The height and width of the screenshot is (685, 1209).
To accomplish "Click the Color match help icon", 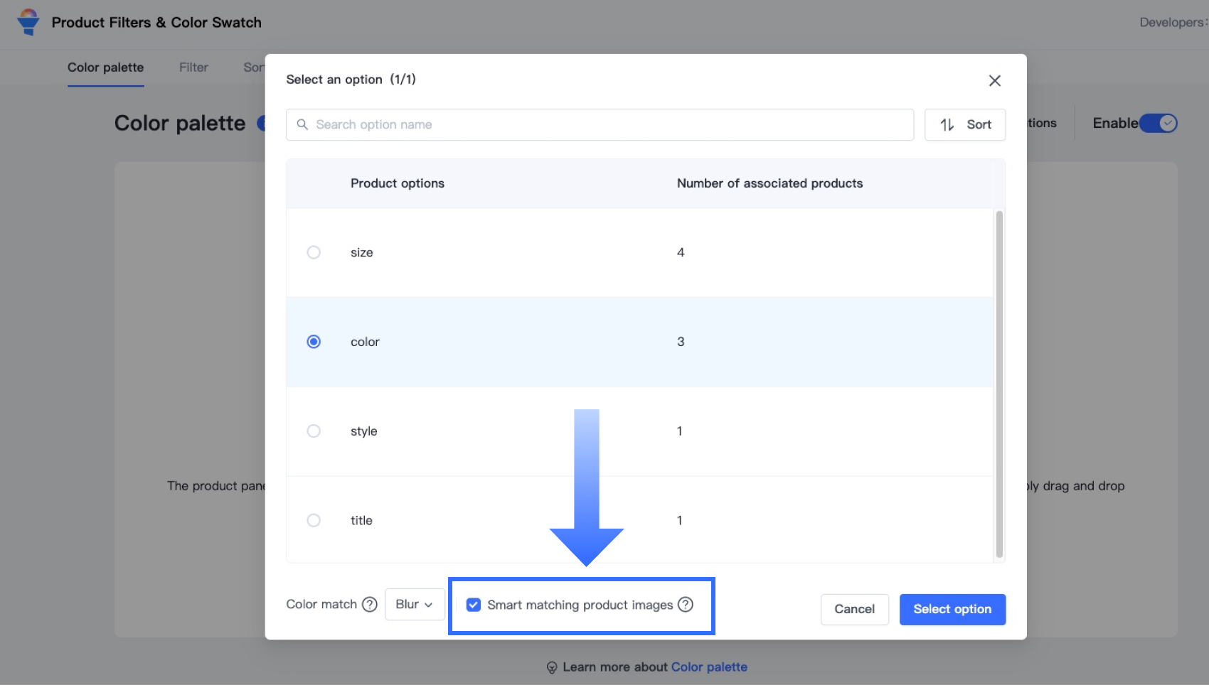I will pyautogui.click(x=370, y=605).
